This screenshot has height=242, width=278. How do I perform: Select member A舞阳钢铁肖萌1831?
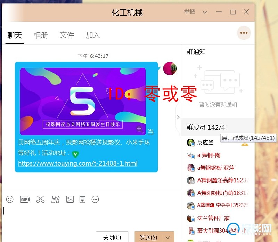point(223,193)
